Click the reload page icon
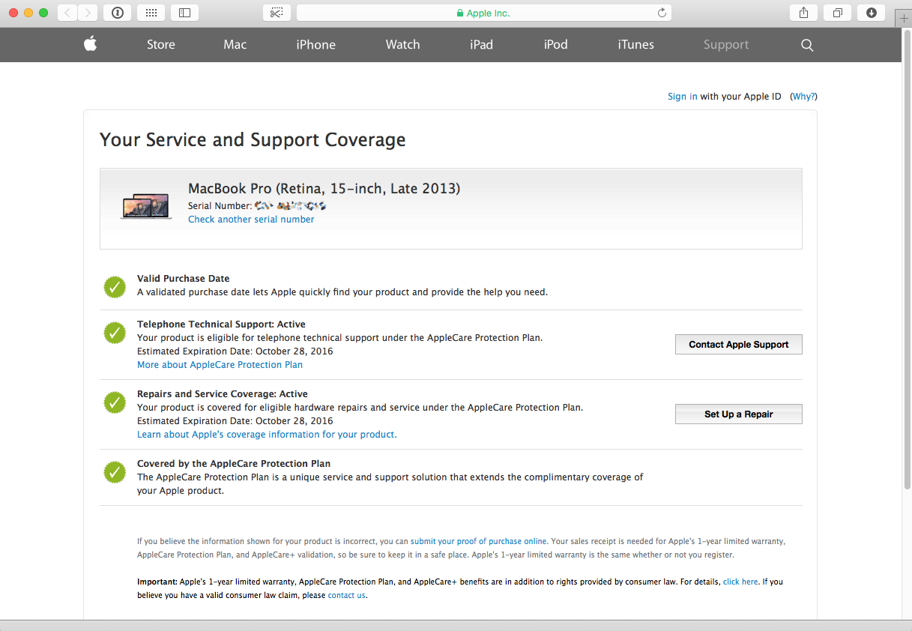This screenshot has width=912, height=631. click(662, 13)
